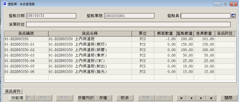
Task: Jump to last record navigation button
Action: [x=211, y=98]
